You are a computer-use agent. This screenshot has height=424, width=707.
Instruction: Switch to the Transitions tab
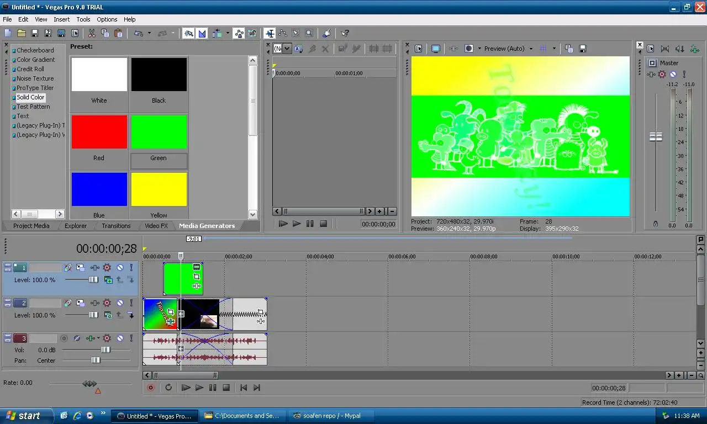116,226
